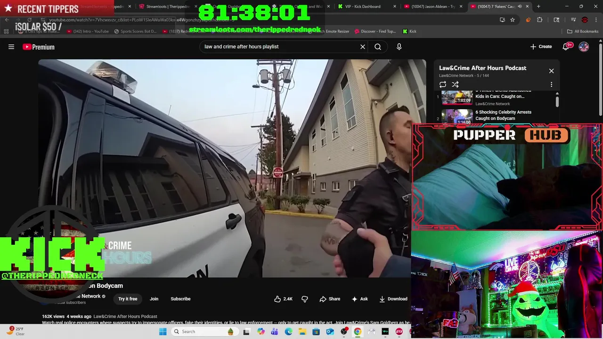This screenshot has height=339, width=603.
Task: Open the Kick bookmark
Action: (x=409, y=31)
